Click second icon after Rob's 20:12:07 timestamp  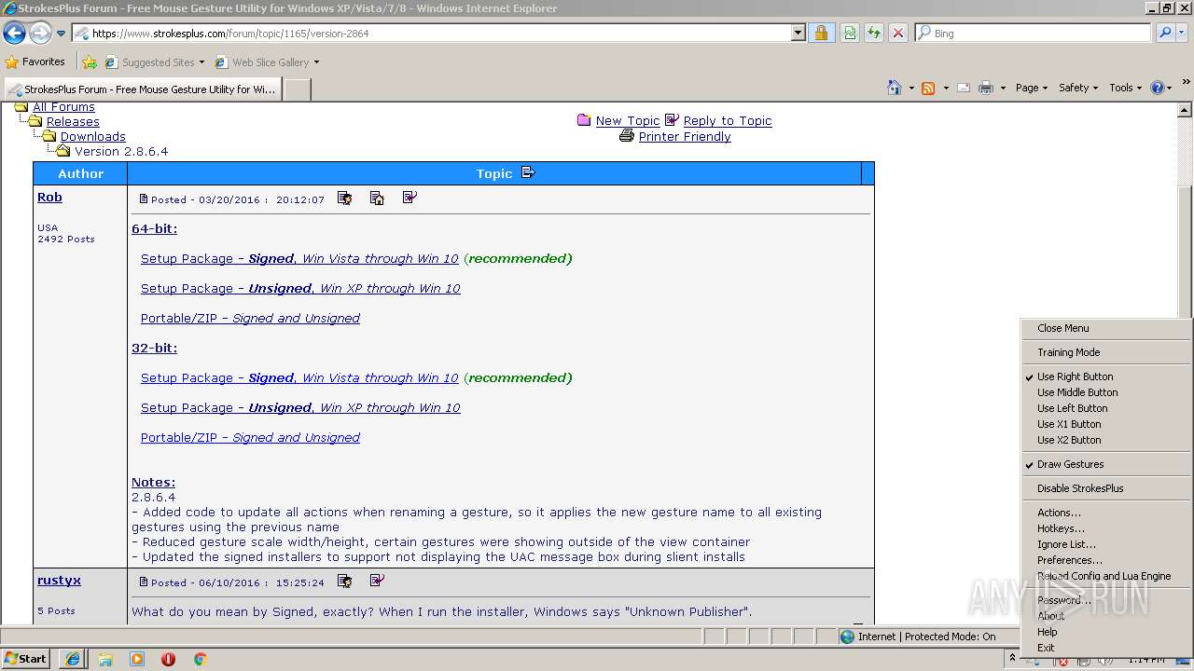(x=377, y=199)
